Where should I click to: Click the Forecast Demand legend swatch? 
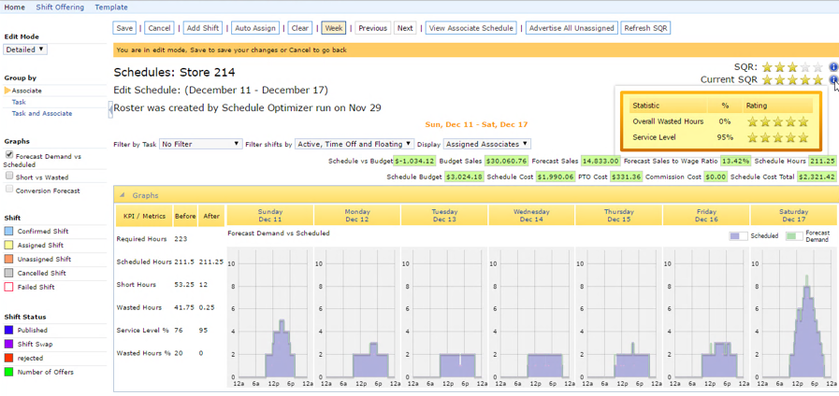pos(794,235)
